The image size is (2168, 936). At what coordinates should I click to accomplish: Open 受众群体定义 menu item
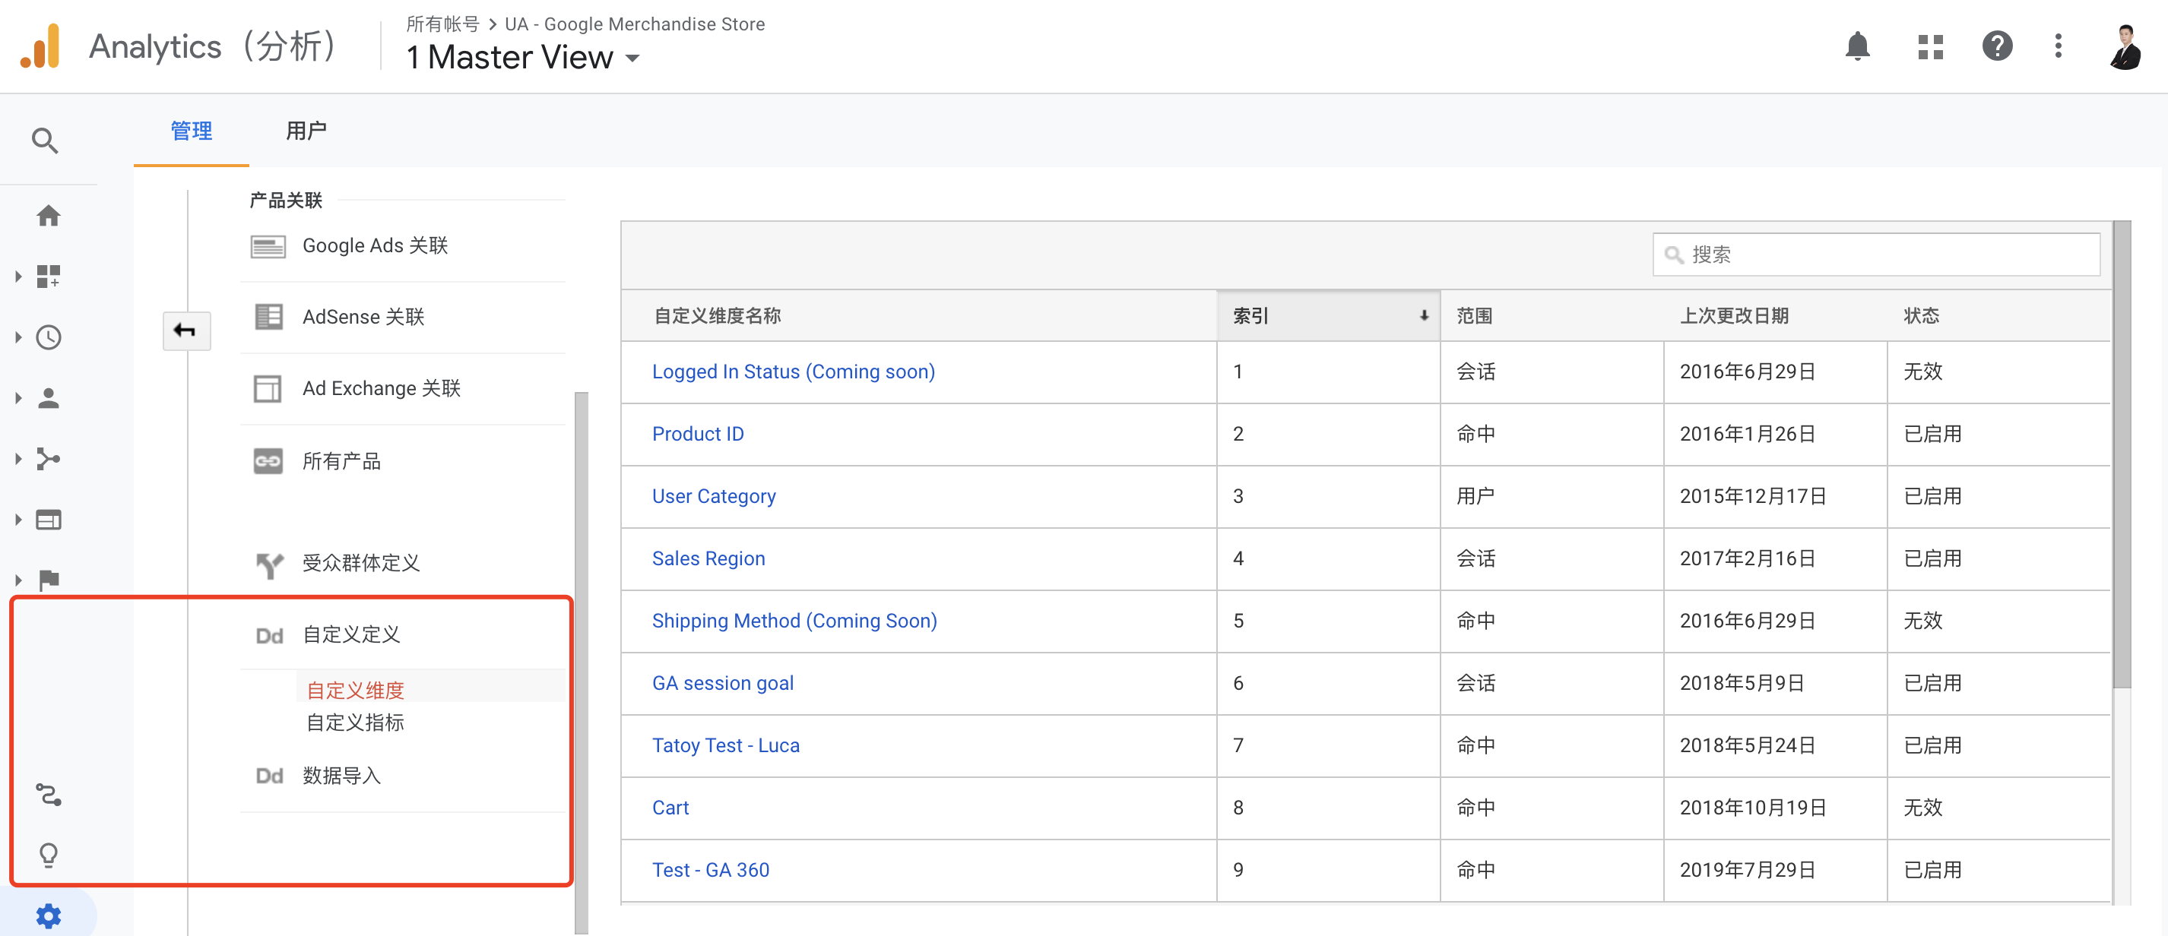[x=360, y=564]
